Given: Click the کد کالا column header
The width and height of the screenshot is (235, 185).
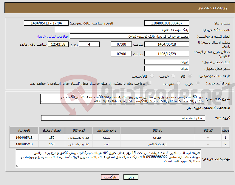Looking at the screenshot, I should [x=208, y=130].
